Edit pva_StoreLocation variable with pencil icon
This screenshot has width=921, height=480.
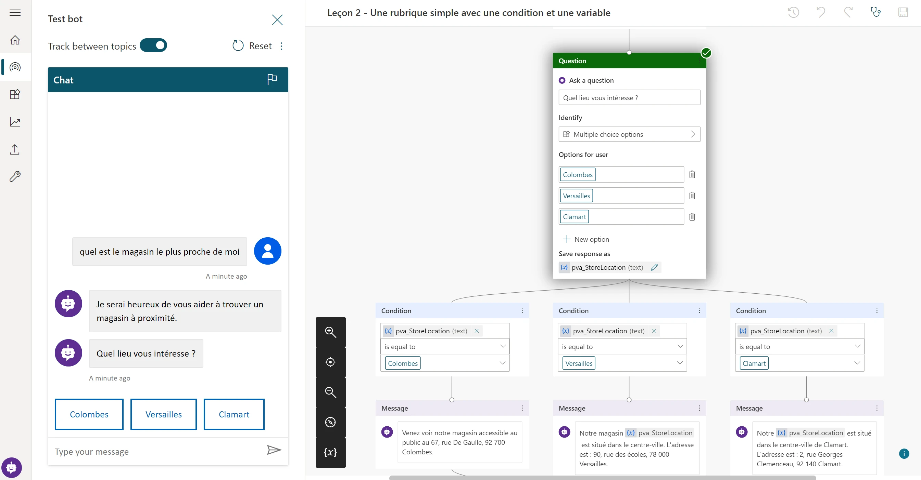(x=654, y=267)
